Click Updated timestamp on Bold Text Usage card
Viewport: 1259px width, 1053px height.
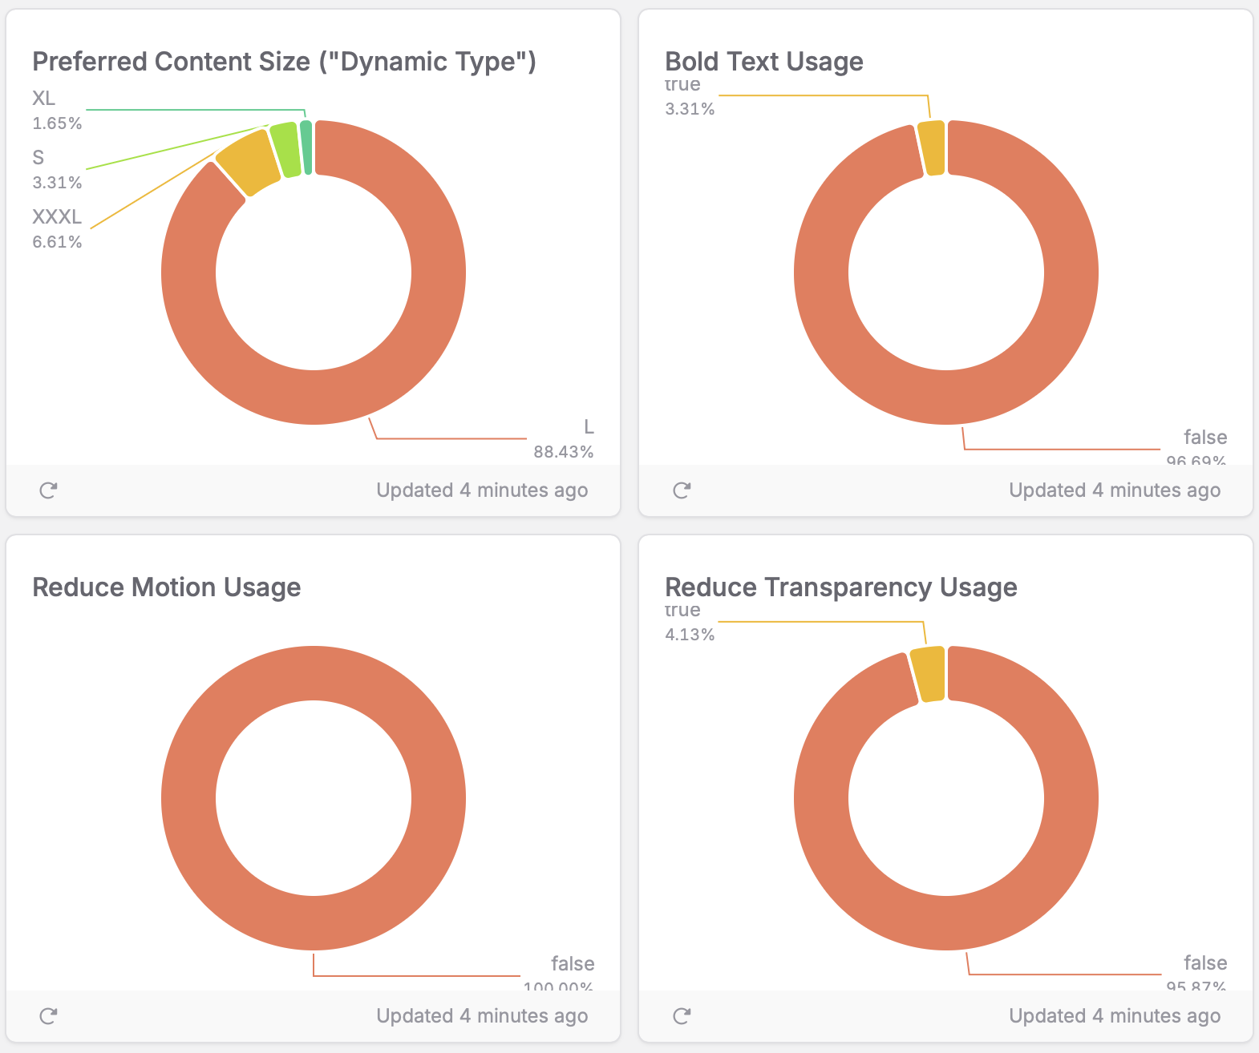1115,490
